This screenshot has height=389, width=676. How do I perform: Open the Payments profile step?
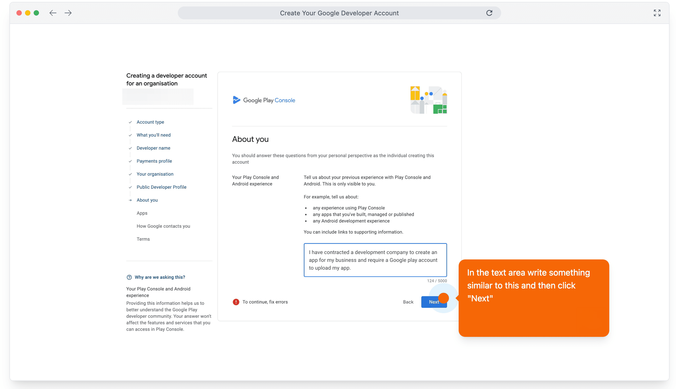click(x=154, y=161)
